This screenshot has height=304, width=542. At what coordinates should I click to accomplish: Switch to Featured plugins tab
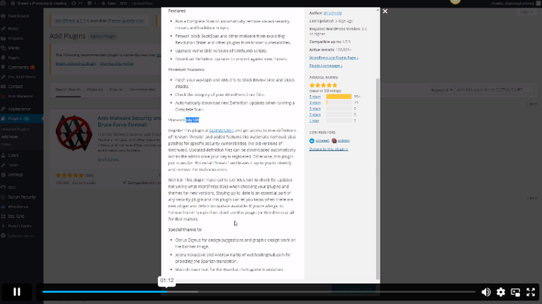tap(95, 90)
